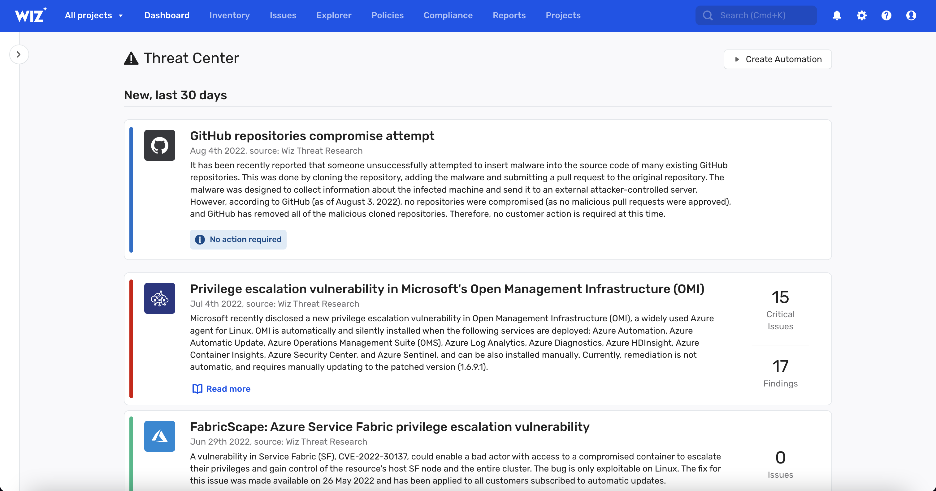Open FabricScape Azure Service Fabric title
This screenshot has width=936, height=491.
(389, 427)
